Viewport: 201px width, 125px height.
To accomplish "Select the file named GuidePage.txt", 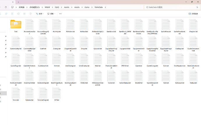I will click(x=16, y=60).
